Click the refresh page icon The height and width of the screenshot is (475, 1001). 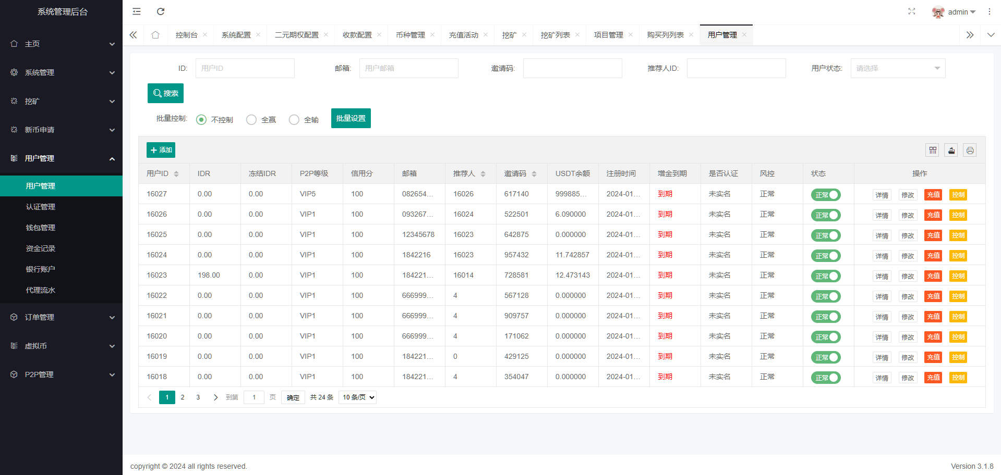[x=161, y=11]
